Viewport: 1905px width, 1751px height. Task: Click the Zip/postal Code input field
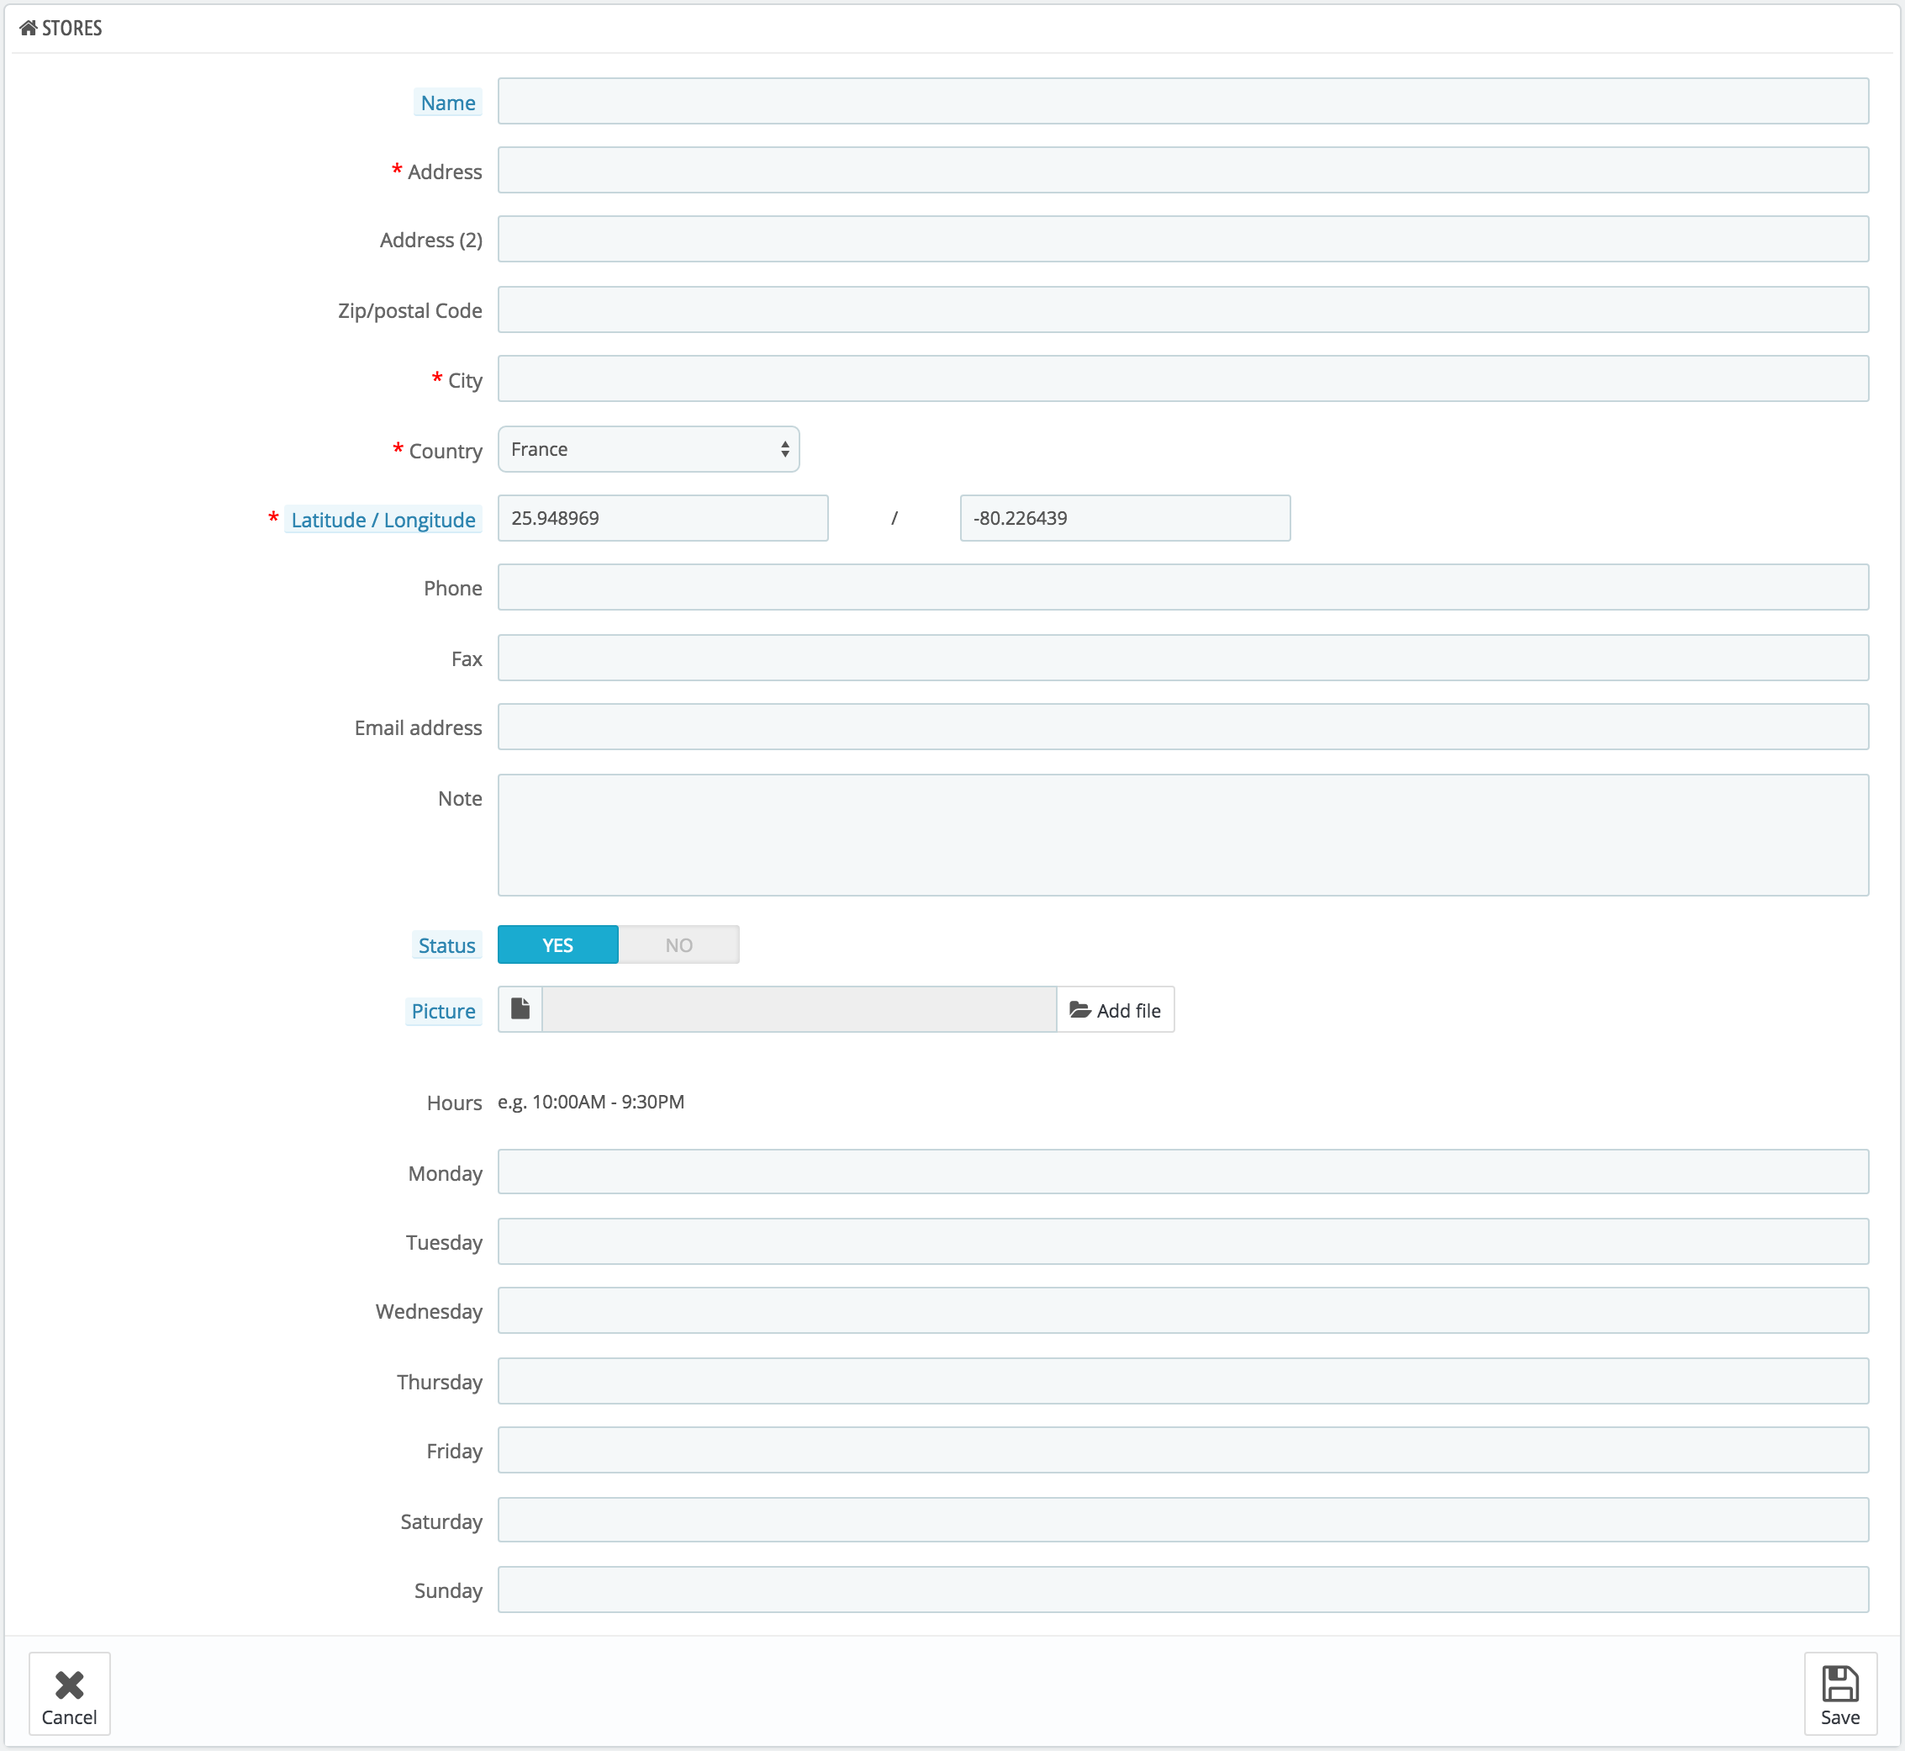tap(1182, 309)
